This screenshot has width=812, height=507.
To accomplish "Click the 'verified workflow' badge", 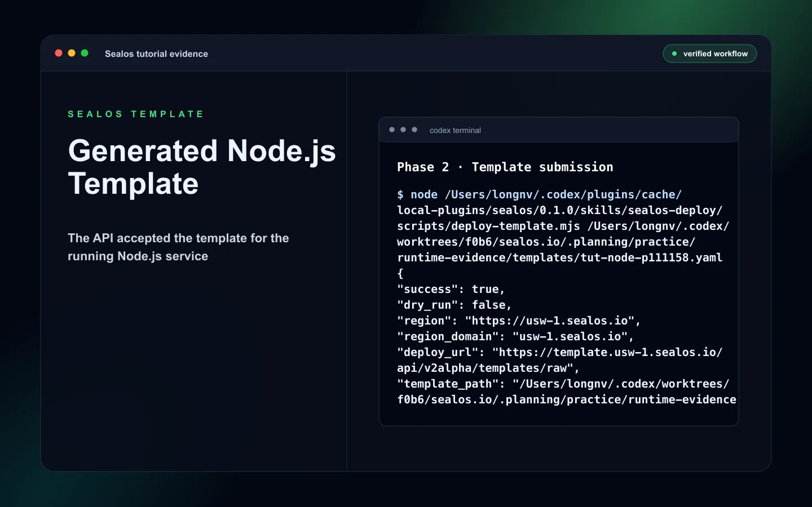I will [x=709, y=54].
